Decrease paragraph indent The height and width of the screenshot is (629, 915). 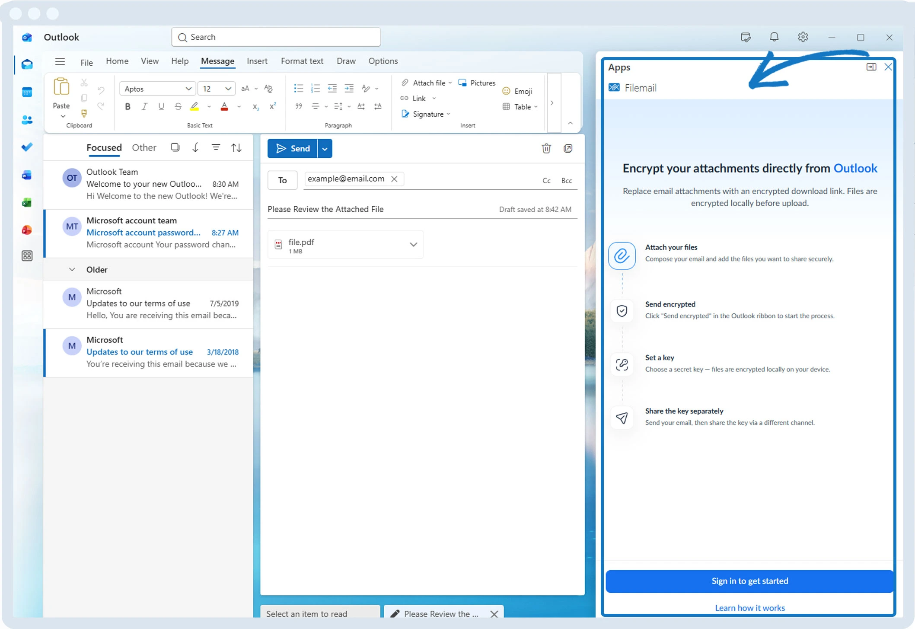[x=332, y=88]
